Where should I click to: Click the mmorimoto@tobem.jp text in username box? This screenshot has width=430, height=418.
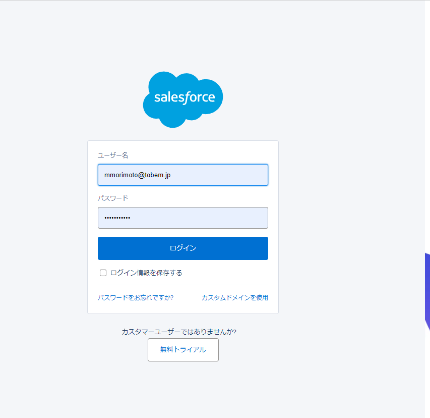click(x=138, y=175)
